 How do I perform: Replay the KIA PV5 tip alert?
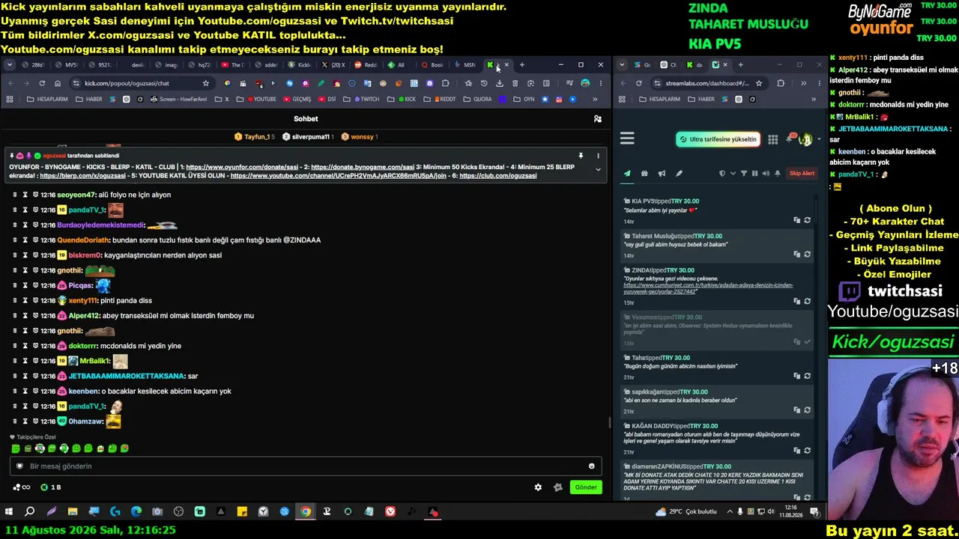[807, 221]
